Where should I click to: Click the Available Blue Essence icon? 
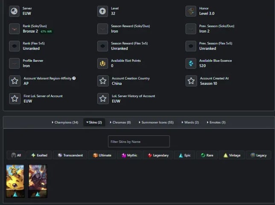point(191,64)
